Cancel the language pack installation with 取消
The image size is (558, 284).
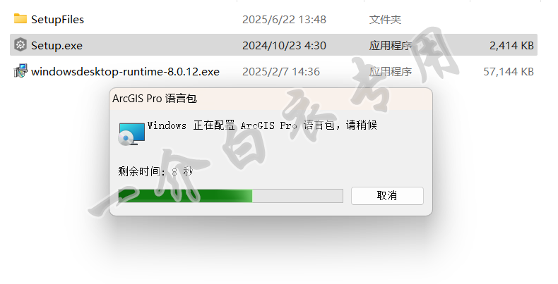coord(387,196)
